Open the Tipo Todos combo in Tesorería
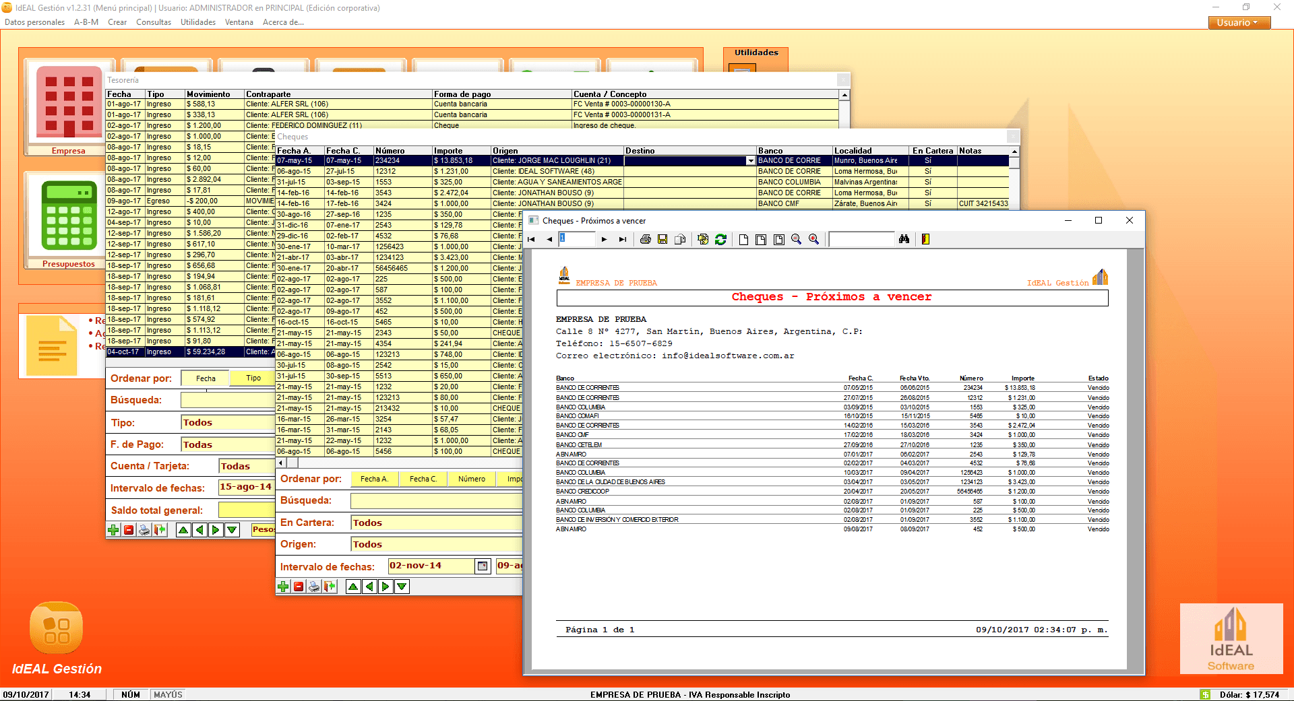The image size is (1294, 701). click(x=228, y=422)
